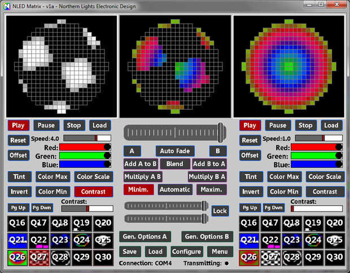This screenshot has height=273, width=350.
Task: Stop the right channel animation
Action: click(306, 126)
